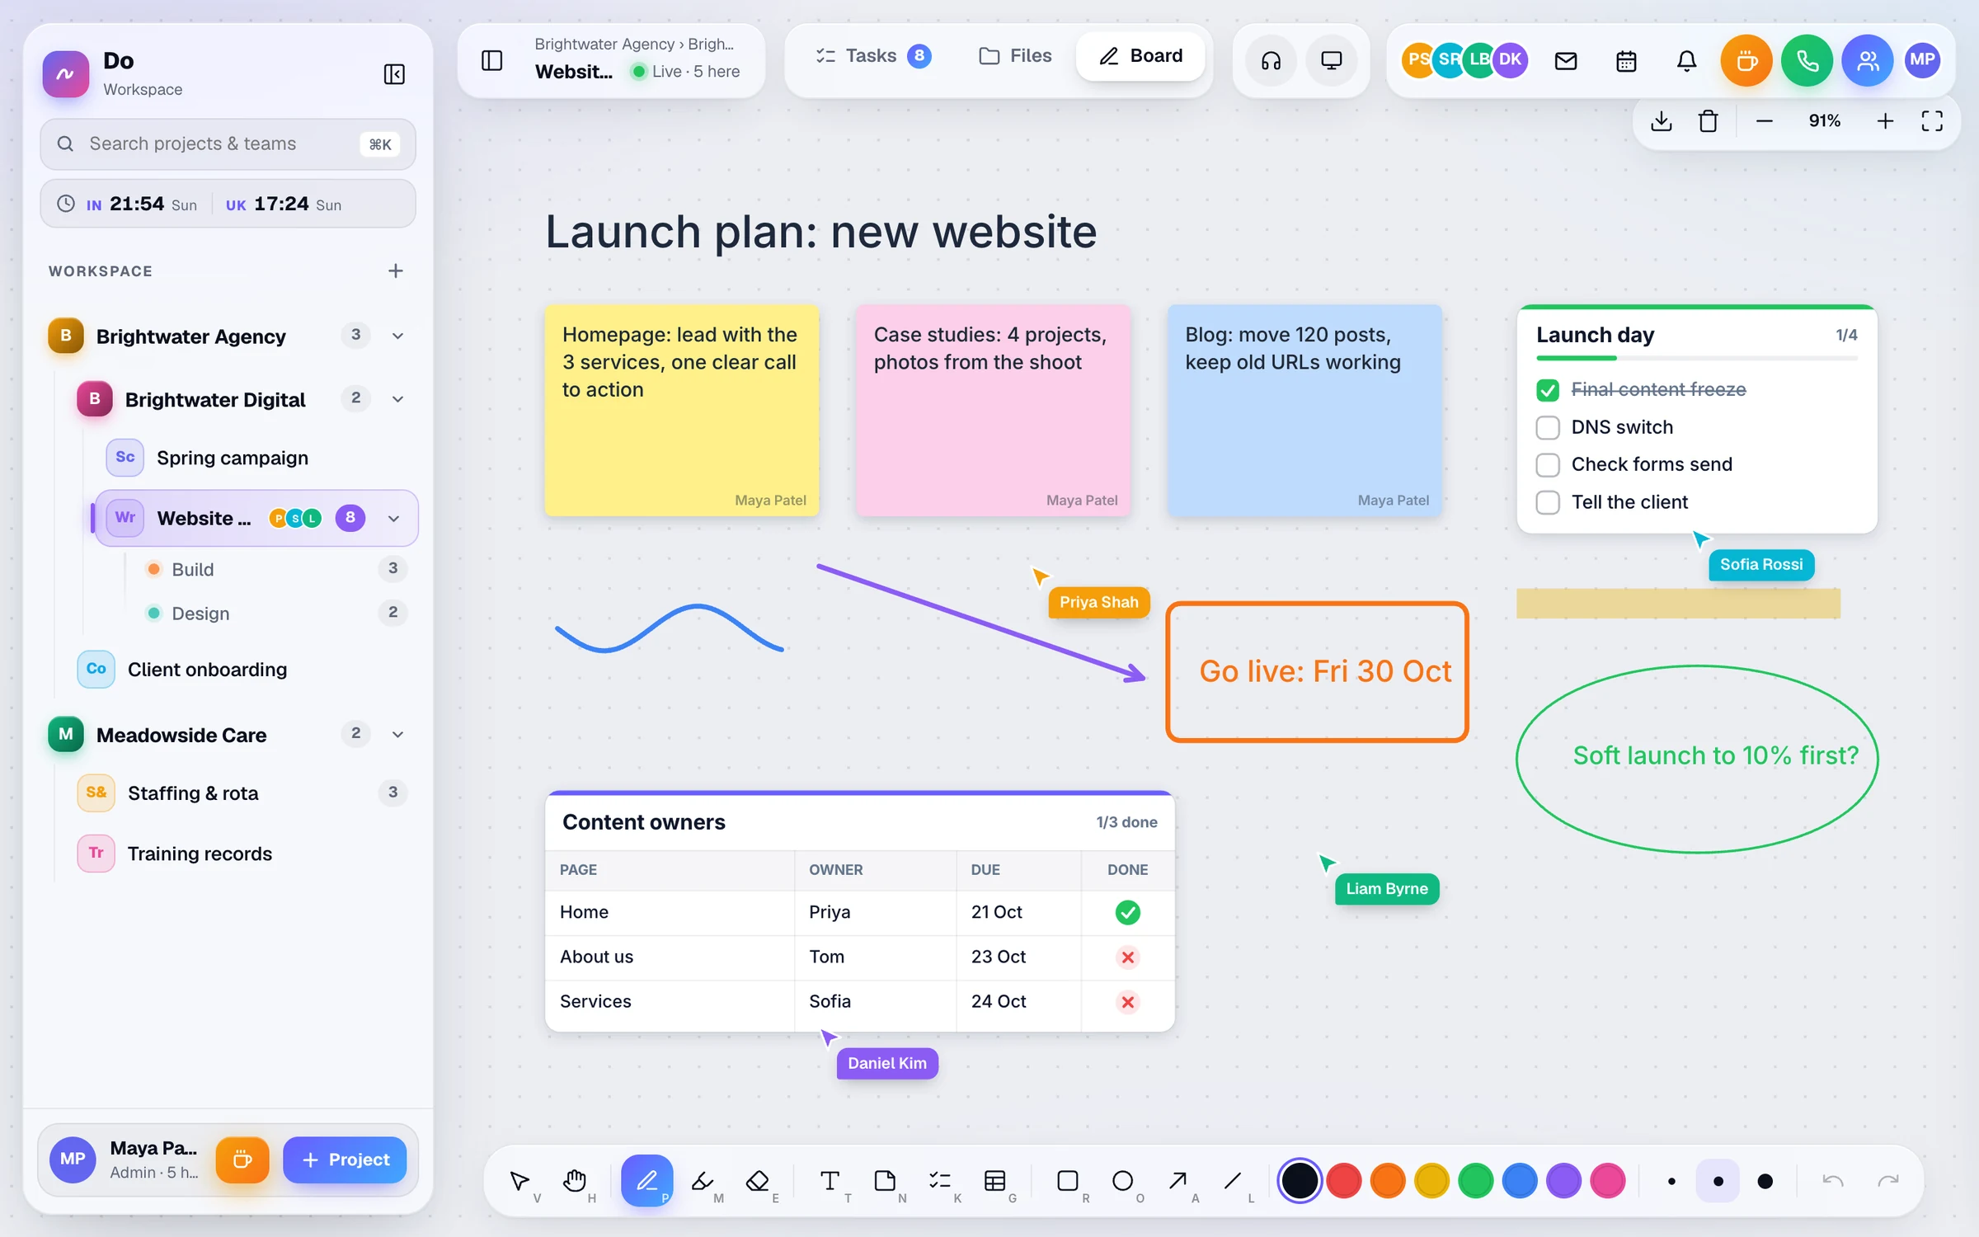Enter fullscreen board view
1979x1237 pixels.
pos(1932,121)
